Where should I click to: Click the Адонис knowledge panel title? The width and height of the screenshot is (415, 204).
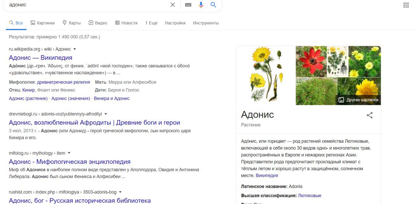coord(257,115)
